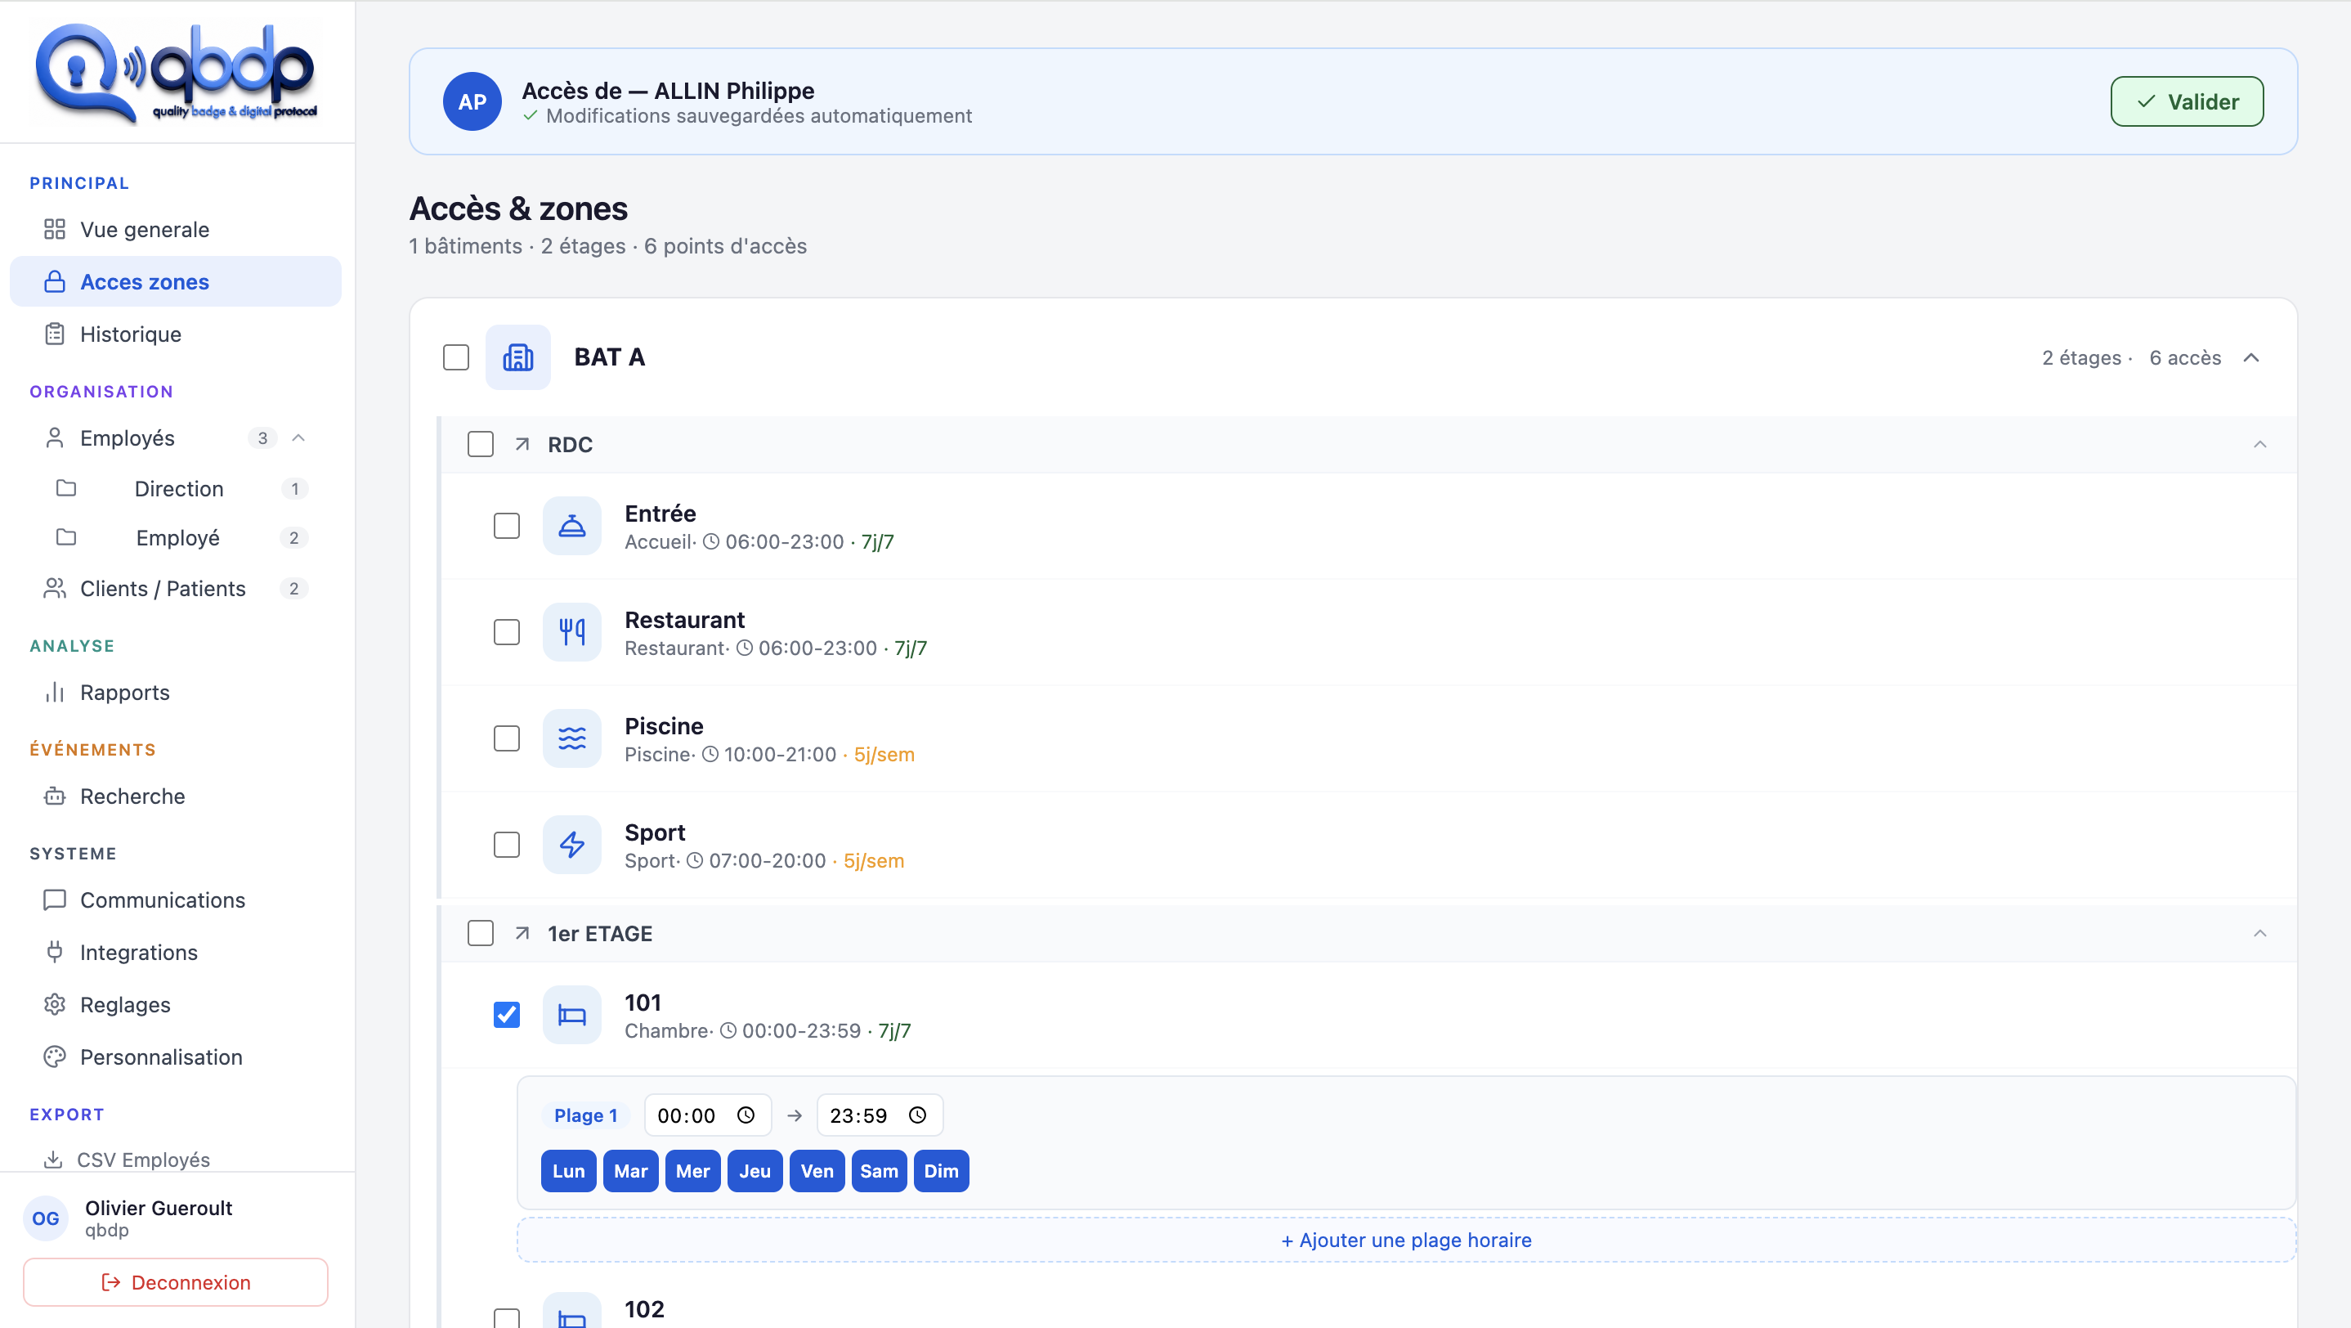Click the Piscine waves icon
This screenshot has width=2351, height=1328.
572,738
